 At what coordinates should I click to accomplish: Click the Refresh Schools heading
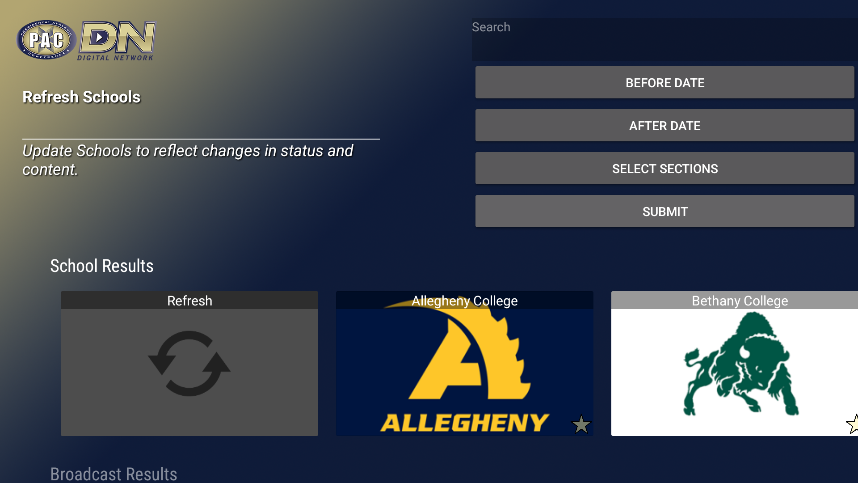coord(81,97)
